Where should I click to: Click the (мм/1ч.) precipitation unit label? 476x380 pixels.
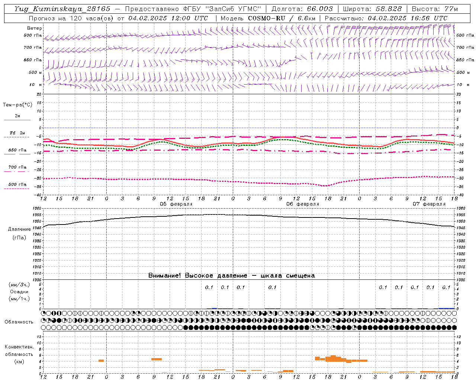tap(19, 299)
